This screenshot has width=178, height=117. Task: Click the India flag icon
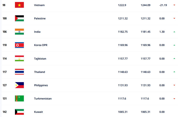[x=19, y=31]
